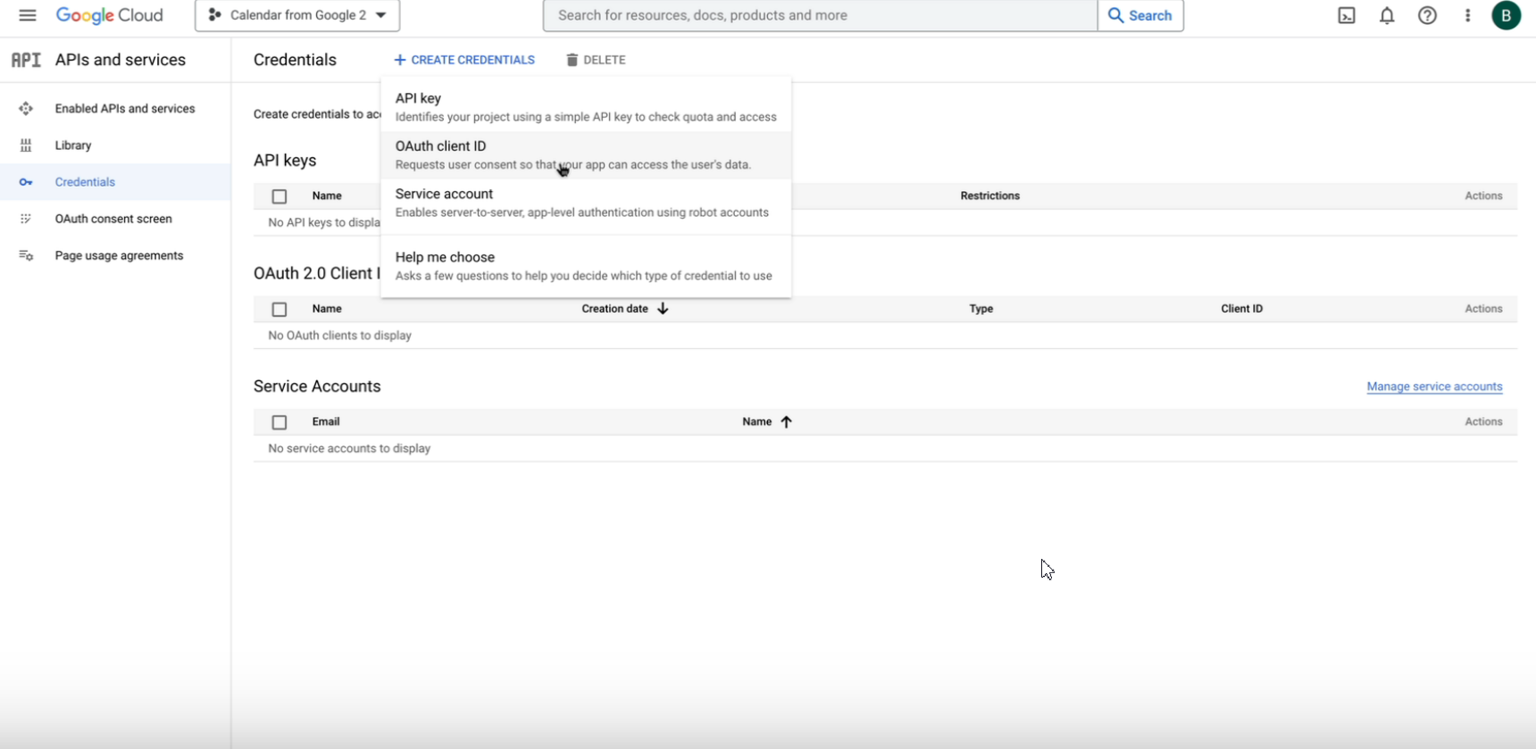Select all Service Accounts checkbox
The width and height of the screenshot is (1536, 749).
(280, 422)
